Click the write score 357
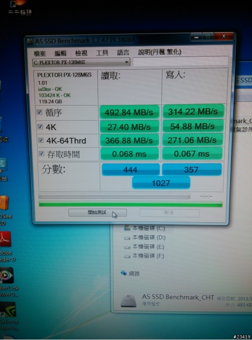Image resolution: width=252 pixels, height=340 pixels. pos(192,169)
